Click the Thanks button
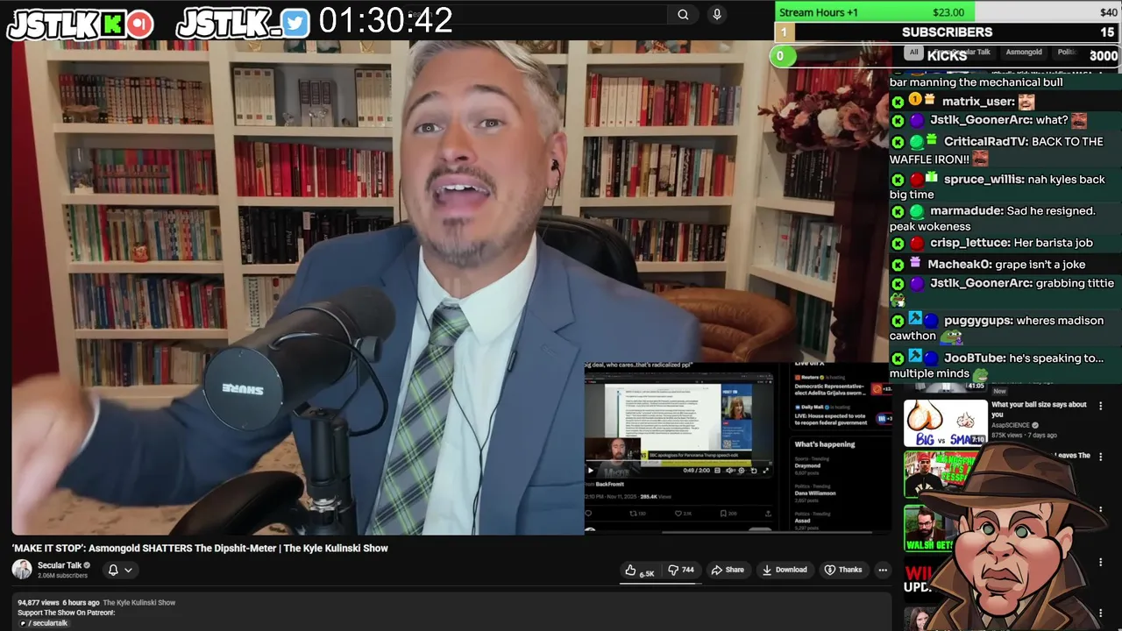The height and width of the screenshot is (631, 1122). (x=843, y=570)
